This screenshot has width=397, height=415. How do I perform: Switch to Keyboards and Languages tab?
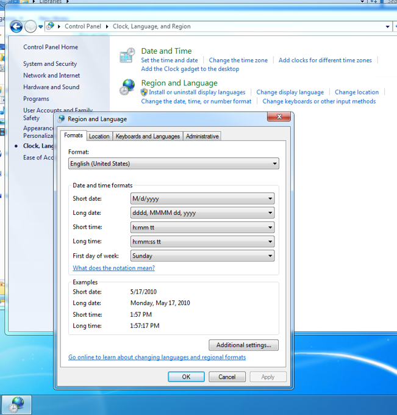tap(148, 136)
